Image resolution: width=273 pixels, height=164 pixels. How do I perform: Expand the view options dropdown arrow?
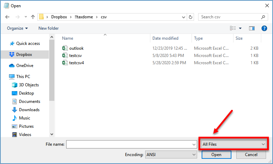pyautogui.click(x=240, y=28)
